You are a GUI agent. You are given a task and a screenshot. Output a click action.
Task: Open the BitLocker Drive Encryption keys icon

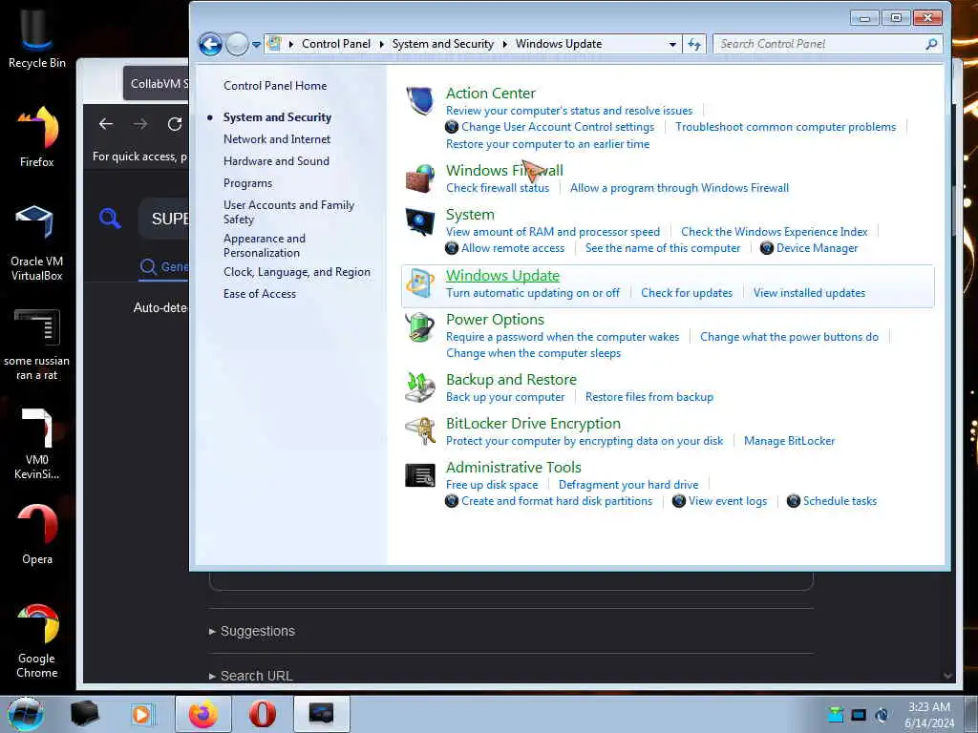420,431
